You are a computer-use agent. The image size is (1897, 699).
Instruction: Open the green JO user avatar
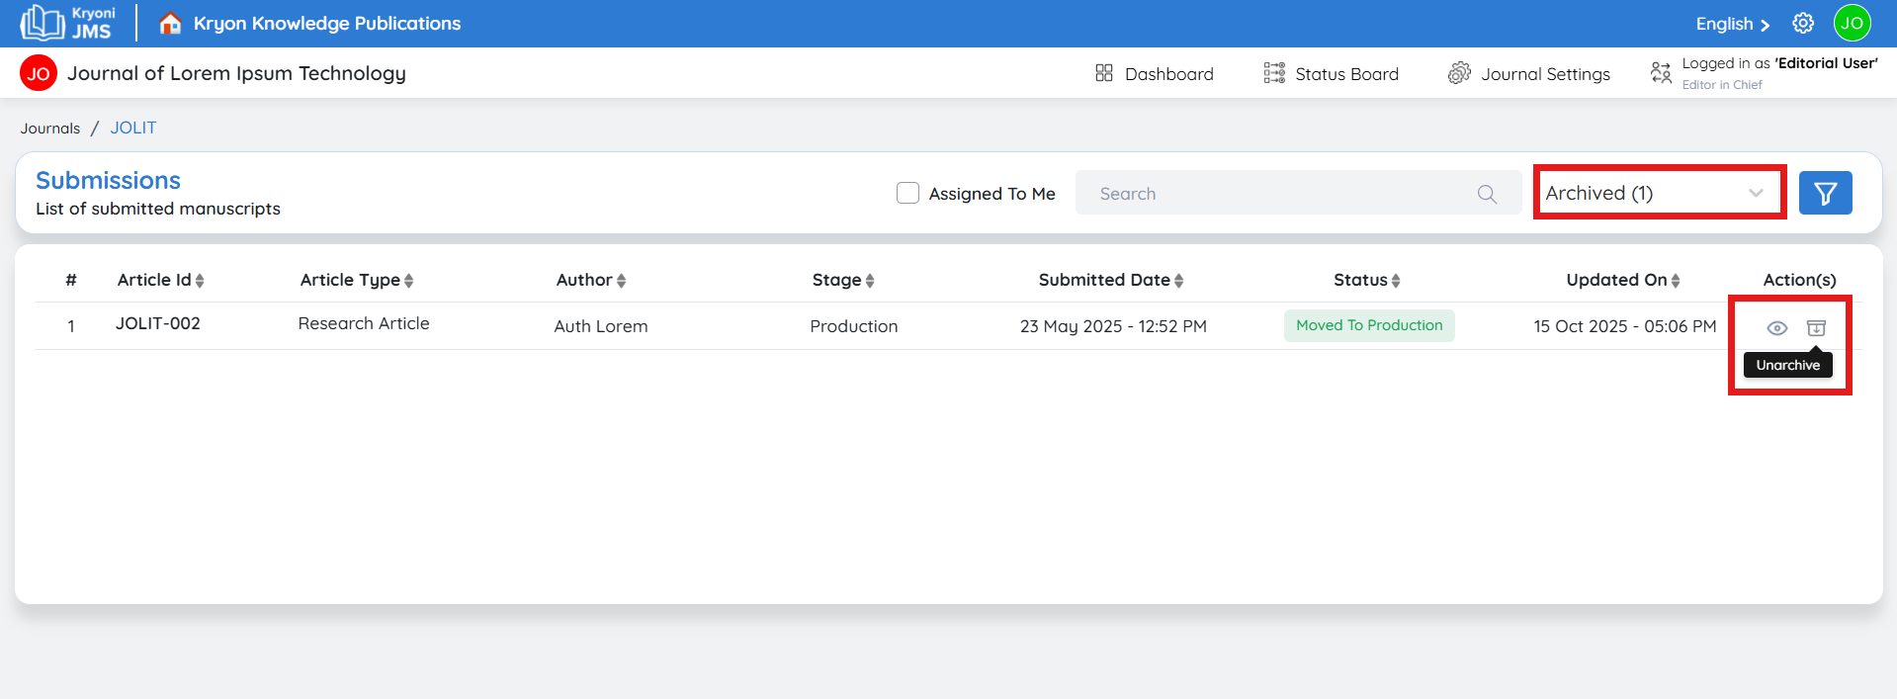pos(1852,23)
